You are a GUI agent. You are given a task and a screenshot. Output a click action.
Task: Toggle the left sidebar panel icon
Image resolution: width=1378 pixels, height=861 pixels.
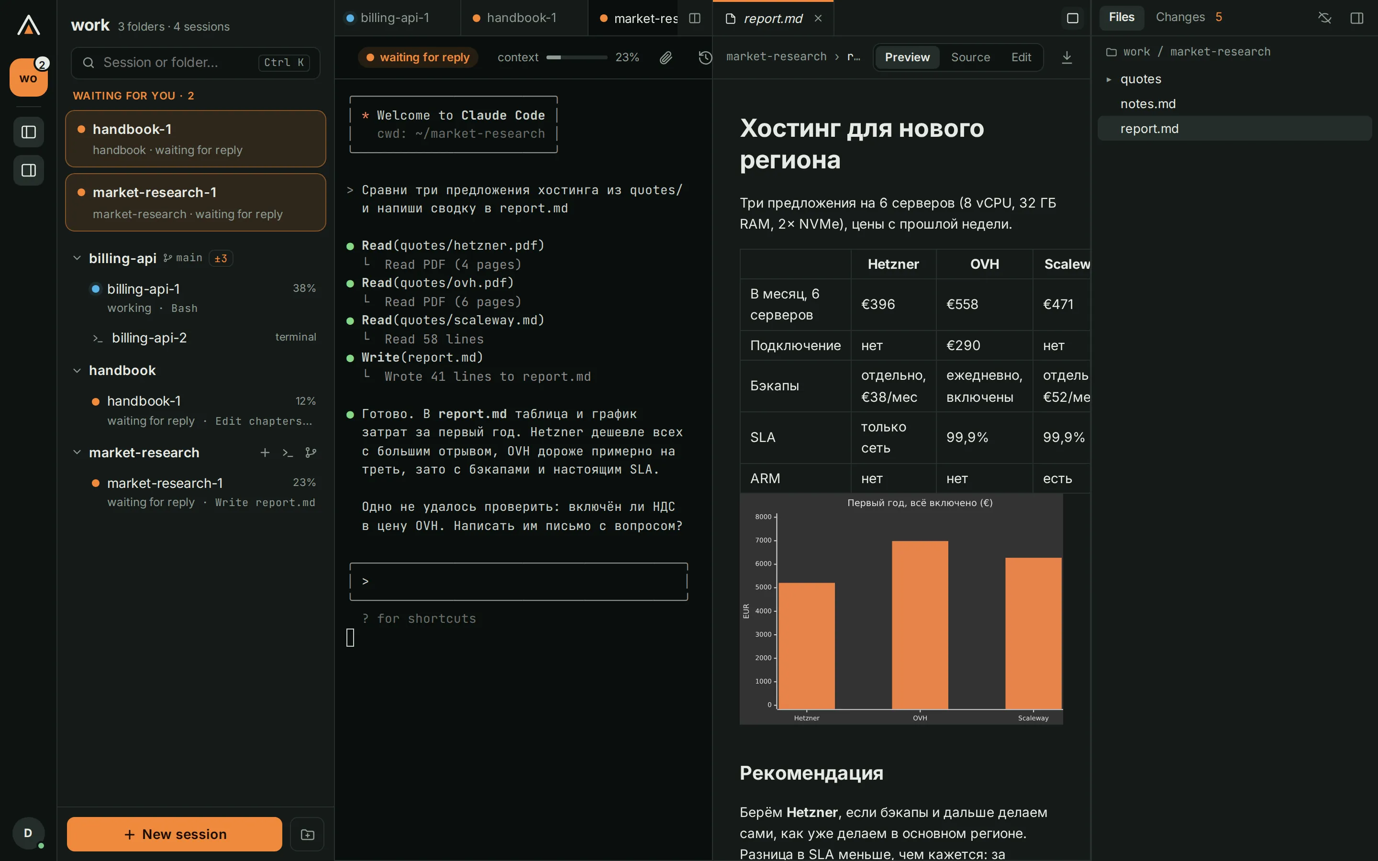(x=29, y=132)
